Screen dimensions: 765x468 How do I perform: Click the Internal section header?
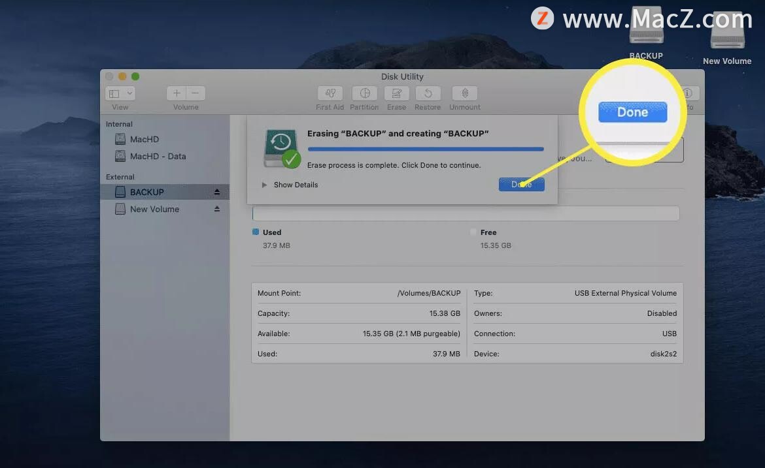tap(119, 124)
